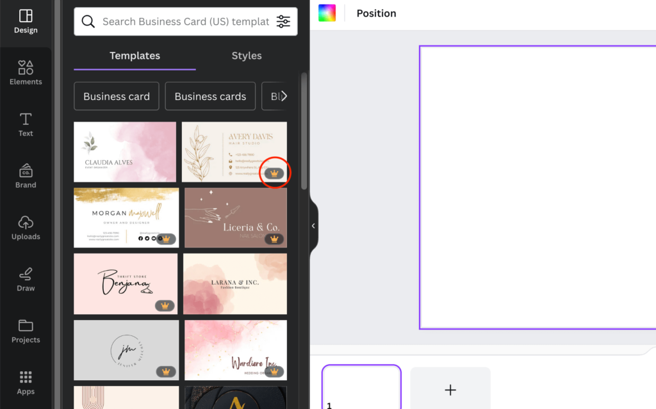656x409 pixels.
Task: Open the Projects panel
Action: pyautogui.click(x=26, y=331)
